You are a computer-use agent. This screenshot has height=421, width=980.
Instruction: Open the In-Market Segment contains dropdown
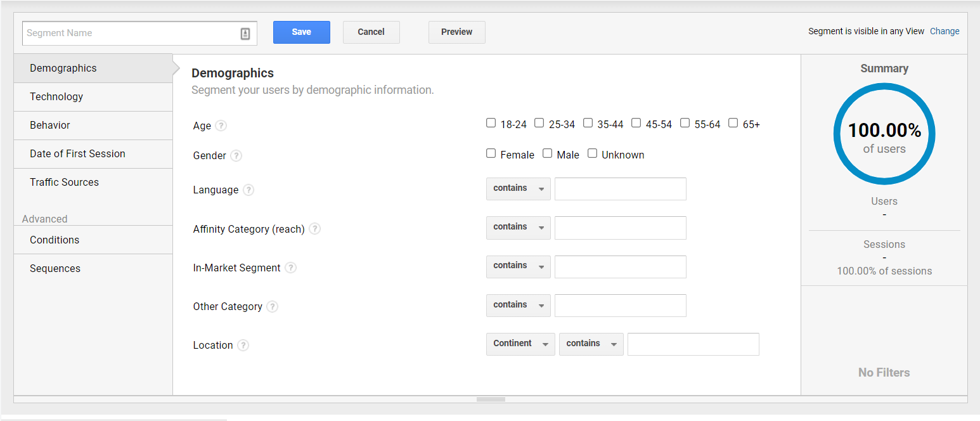518,266
